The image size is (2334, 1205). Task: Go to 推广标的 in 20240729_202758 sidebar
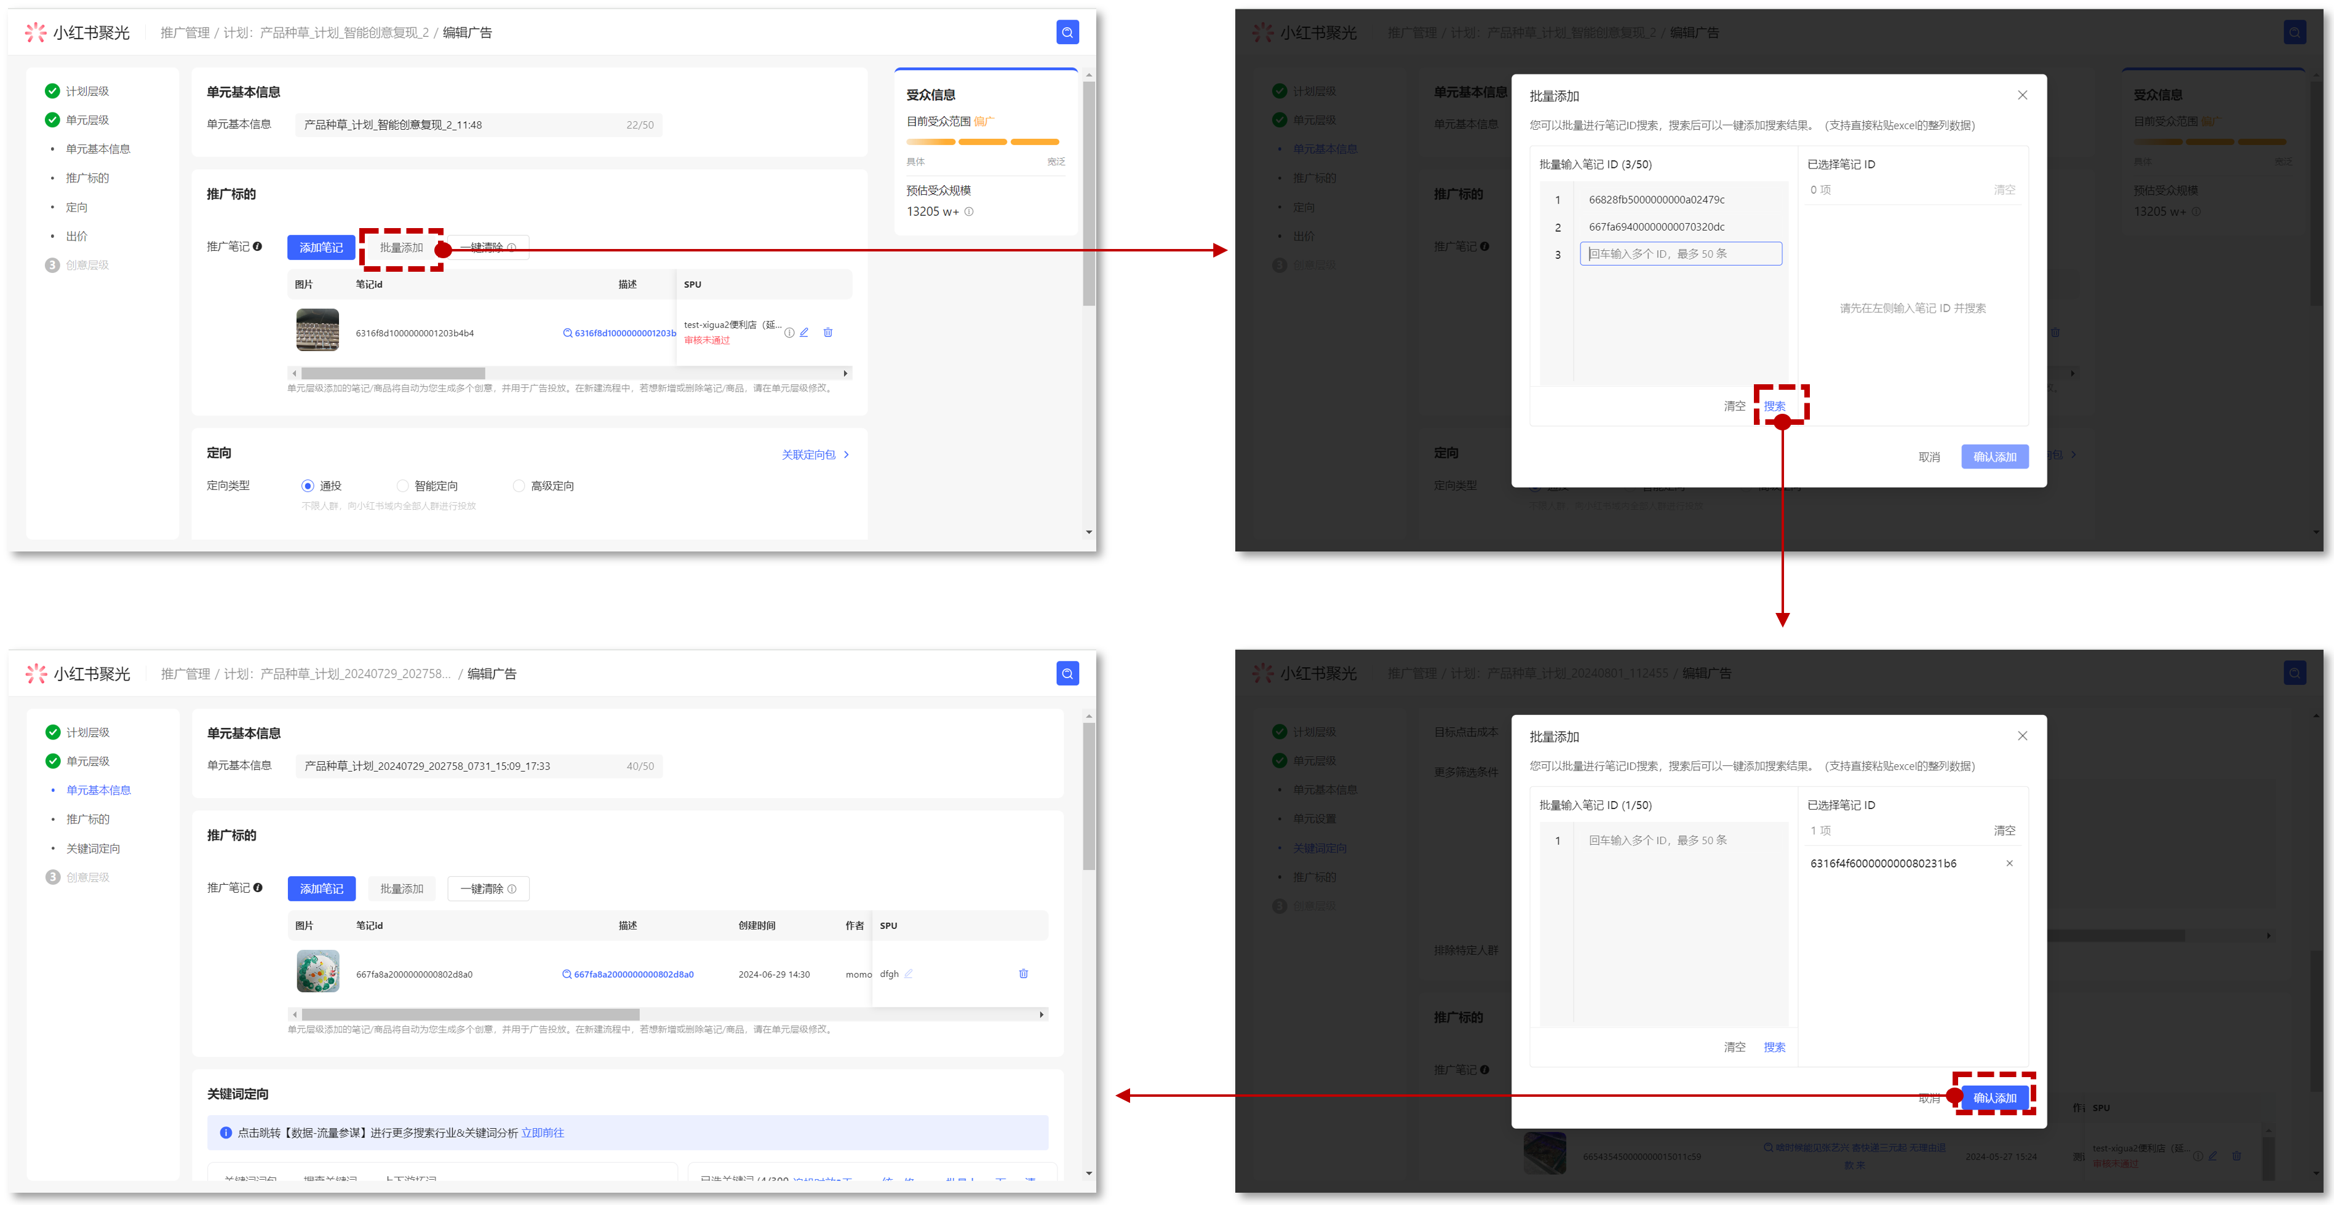point(87,820)
